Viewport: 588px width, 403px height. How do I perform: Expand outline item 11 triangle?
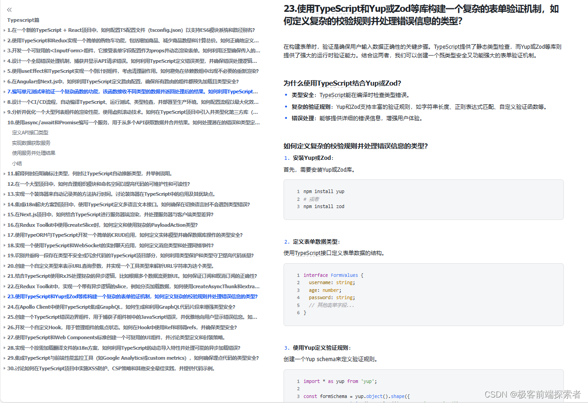coord(5,173)
